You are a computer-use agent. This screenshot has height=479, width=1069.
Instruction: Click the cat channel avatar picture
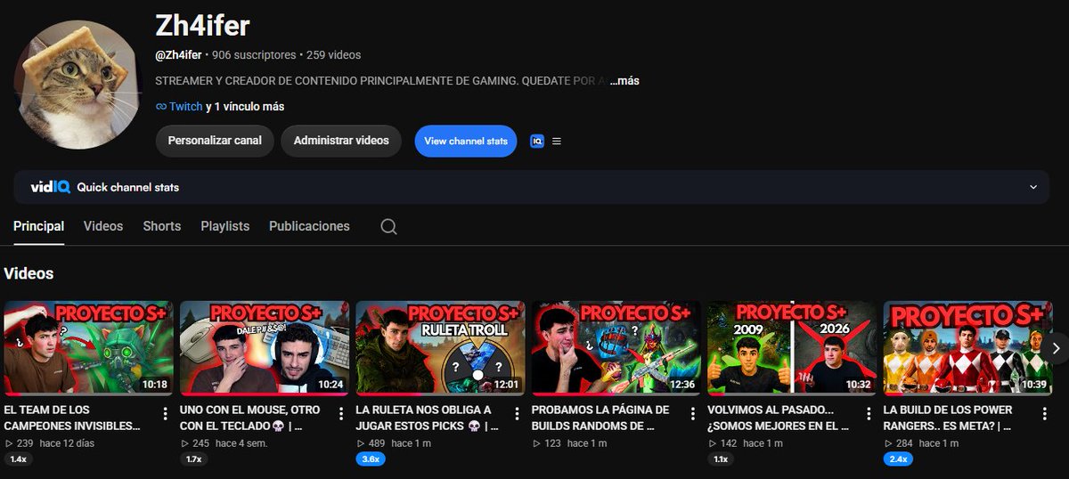point(79,85)
